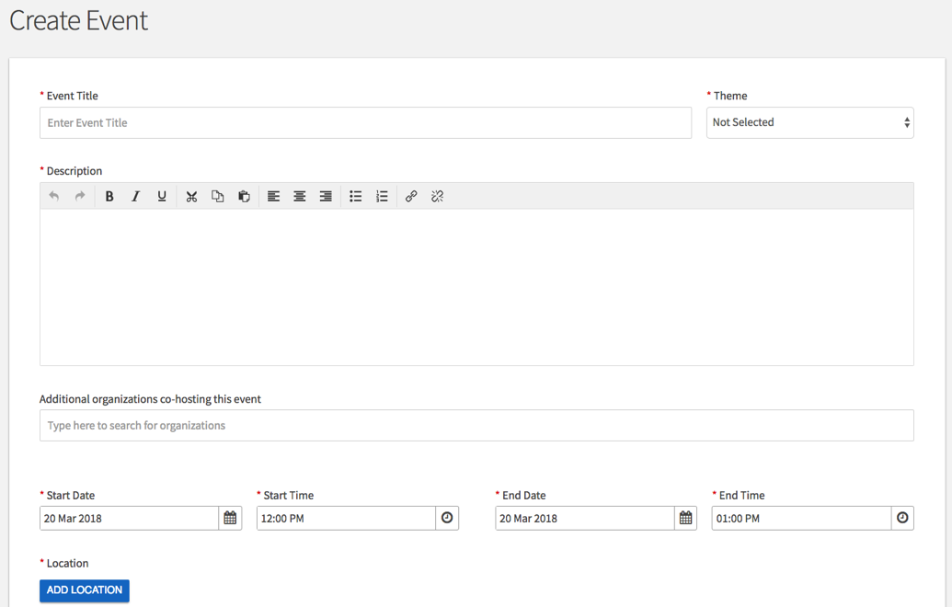Click the Copy icon in editor toolbar

coord(218,196)
